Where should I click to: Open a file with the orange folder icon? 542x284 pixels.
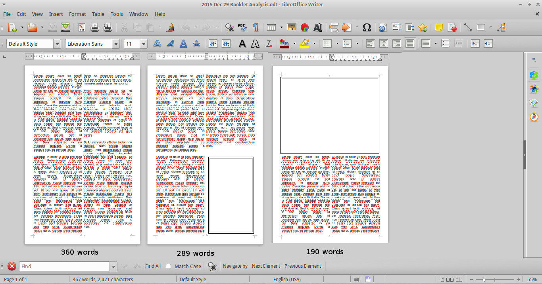pyautogui.click(x=32, y=27)
